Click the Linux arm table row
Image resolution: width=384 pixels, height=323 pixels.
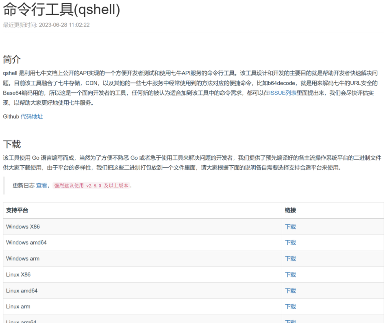coord(153,306)
